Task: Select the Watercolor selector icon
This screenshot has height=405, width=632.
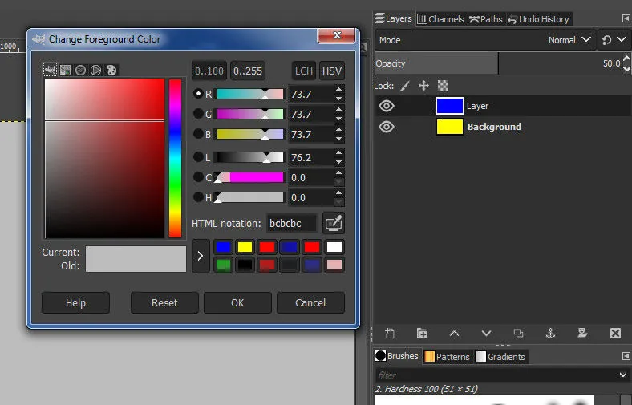Action: tap(81, 70)
